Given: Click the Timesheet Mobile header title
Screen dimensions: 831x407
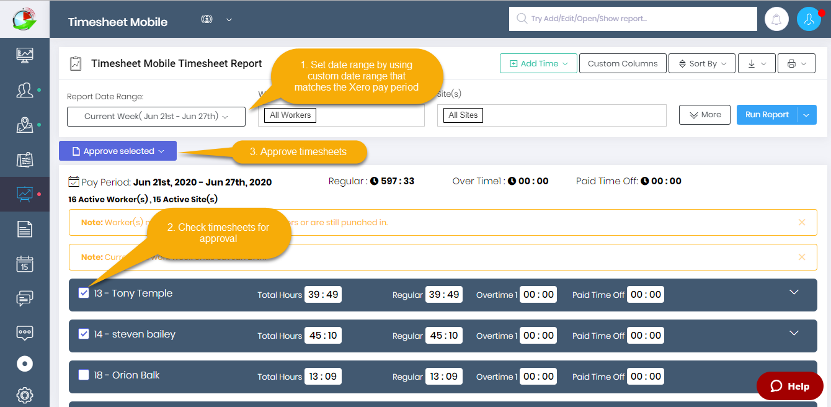Looking at the screenshot, I should click(x=118, y=22).
